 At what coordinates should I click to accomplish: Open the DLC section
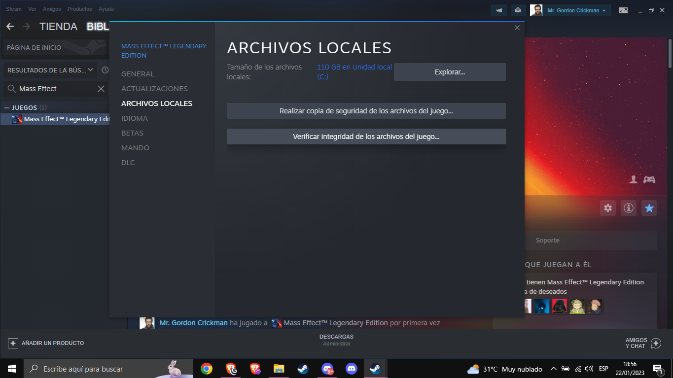tap(128, 163)
